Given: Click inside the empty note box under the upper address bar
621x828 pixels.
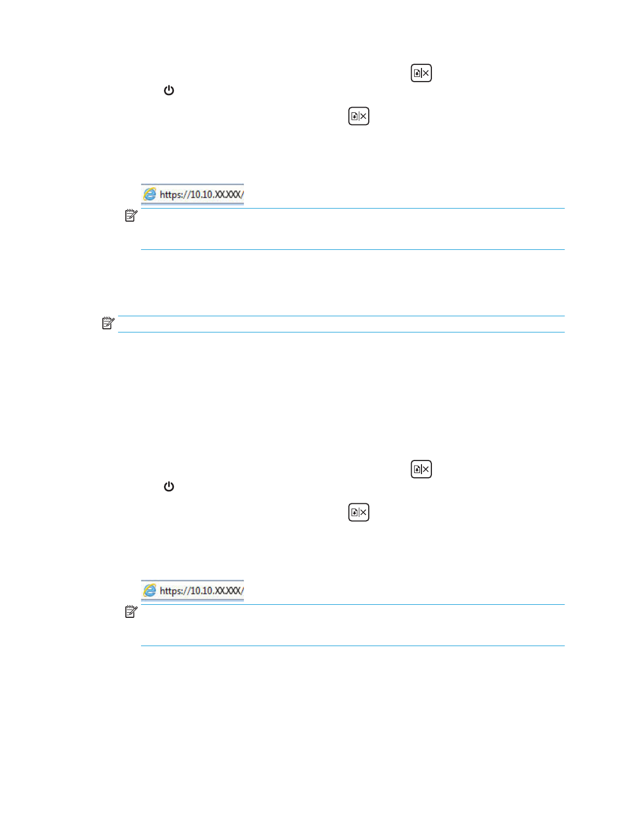Looking at the screenshot, I should (353, 229).
